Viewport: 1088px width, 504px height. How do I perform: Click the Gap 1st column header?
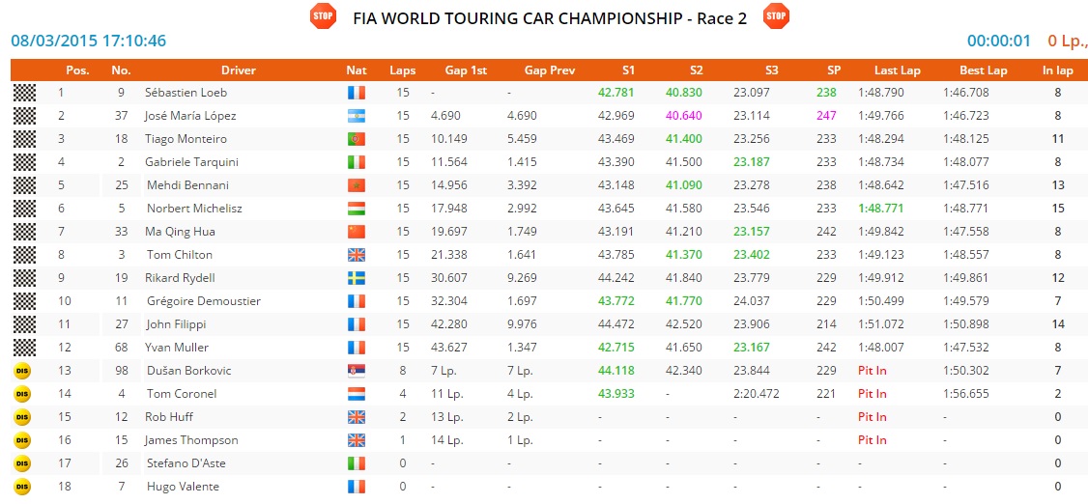coord(464,70)
